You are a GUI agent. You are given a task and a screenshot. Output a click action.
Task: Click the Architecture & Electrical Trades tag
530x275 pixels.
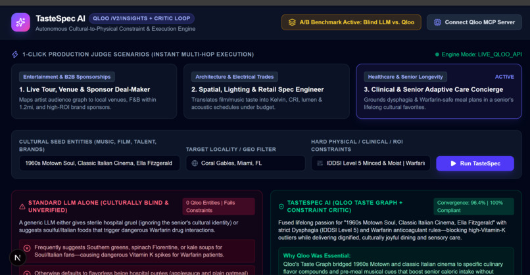point(235,77)
